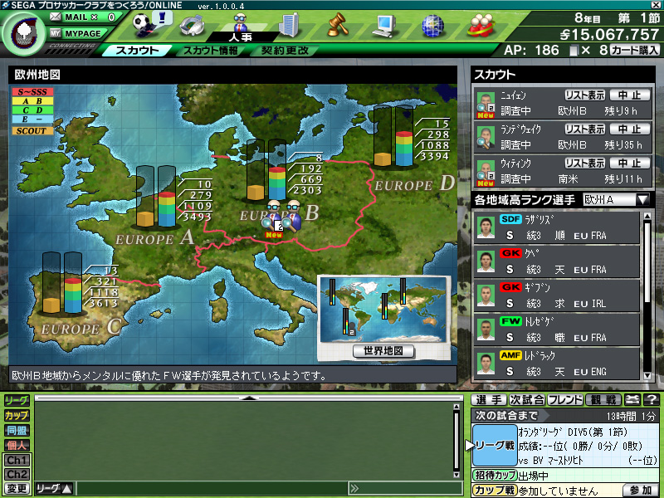Open the office building icon

pyautogui.click(x=290, y=26)
